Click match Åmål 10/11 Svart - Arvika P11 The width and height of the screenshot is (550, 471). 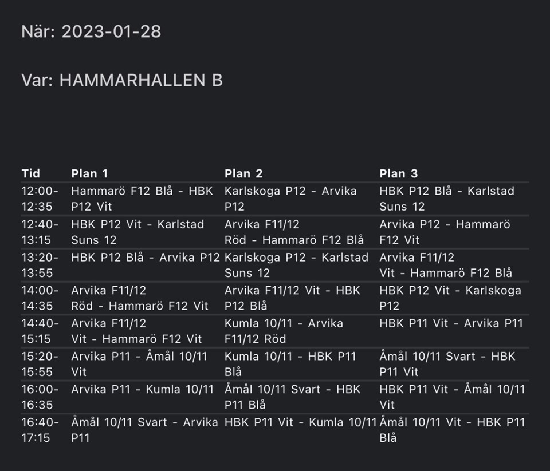coord(144,430)
